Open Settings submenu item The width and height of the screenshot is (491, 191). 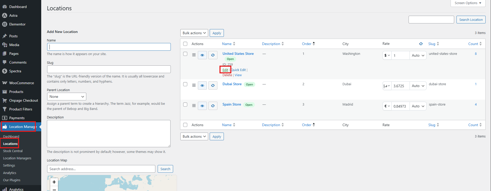coord(9,165)
